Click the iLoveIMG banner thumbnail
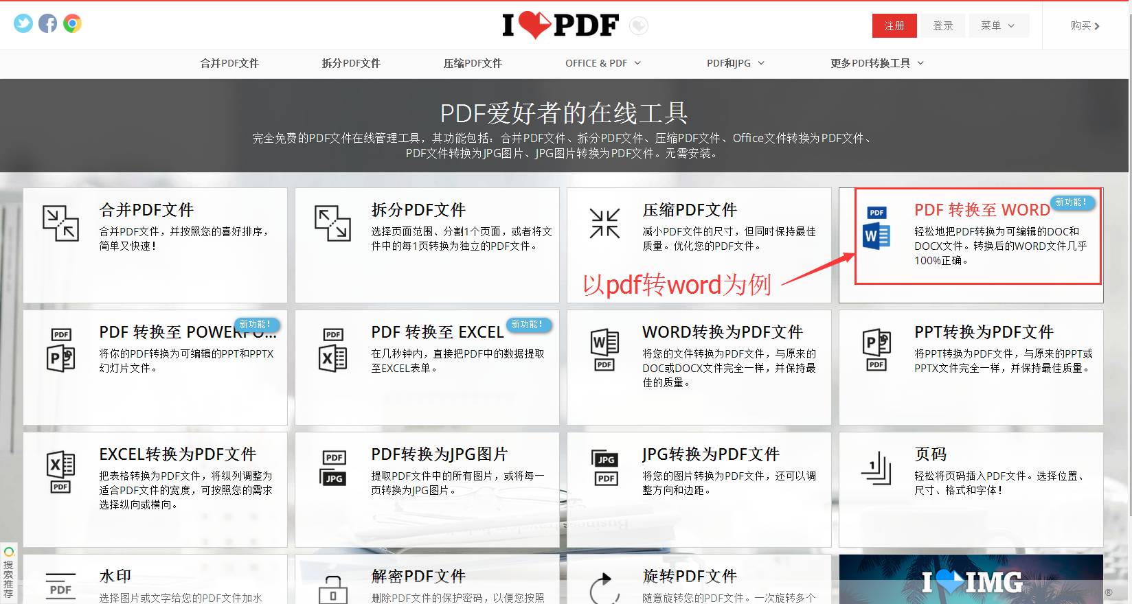The width and height of the screenshot is (1132, 604). [x=971, y=579]
